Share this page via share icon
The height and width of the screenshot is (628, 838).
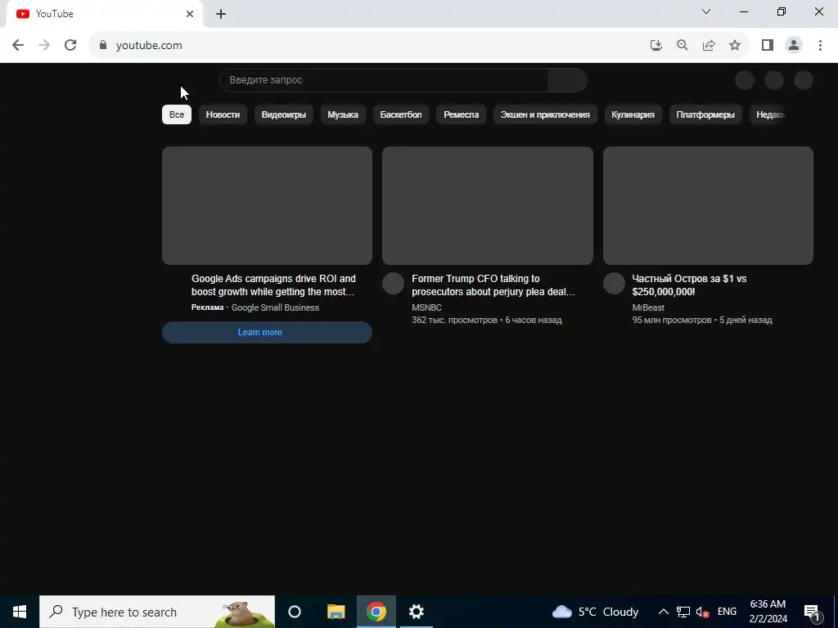[x=709, y=46]
